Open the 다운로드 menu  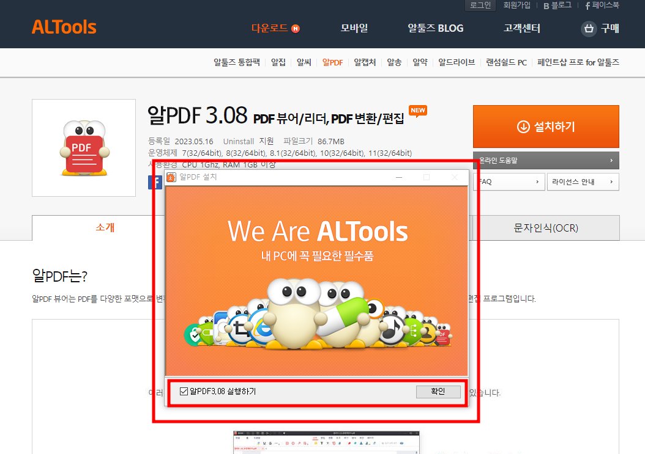click(269, 28)
